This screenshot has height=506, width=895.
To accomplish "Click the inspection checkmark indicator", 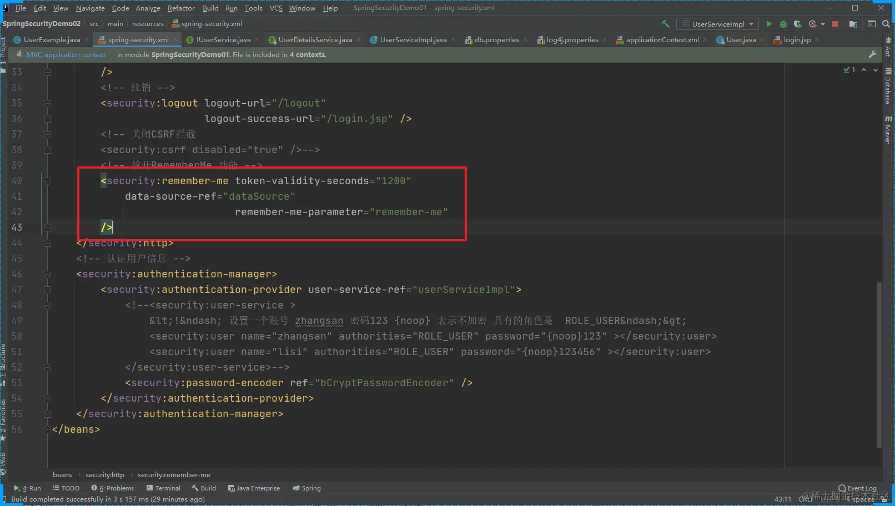I will pyautogui.click(x=849, y=70).
